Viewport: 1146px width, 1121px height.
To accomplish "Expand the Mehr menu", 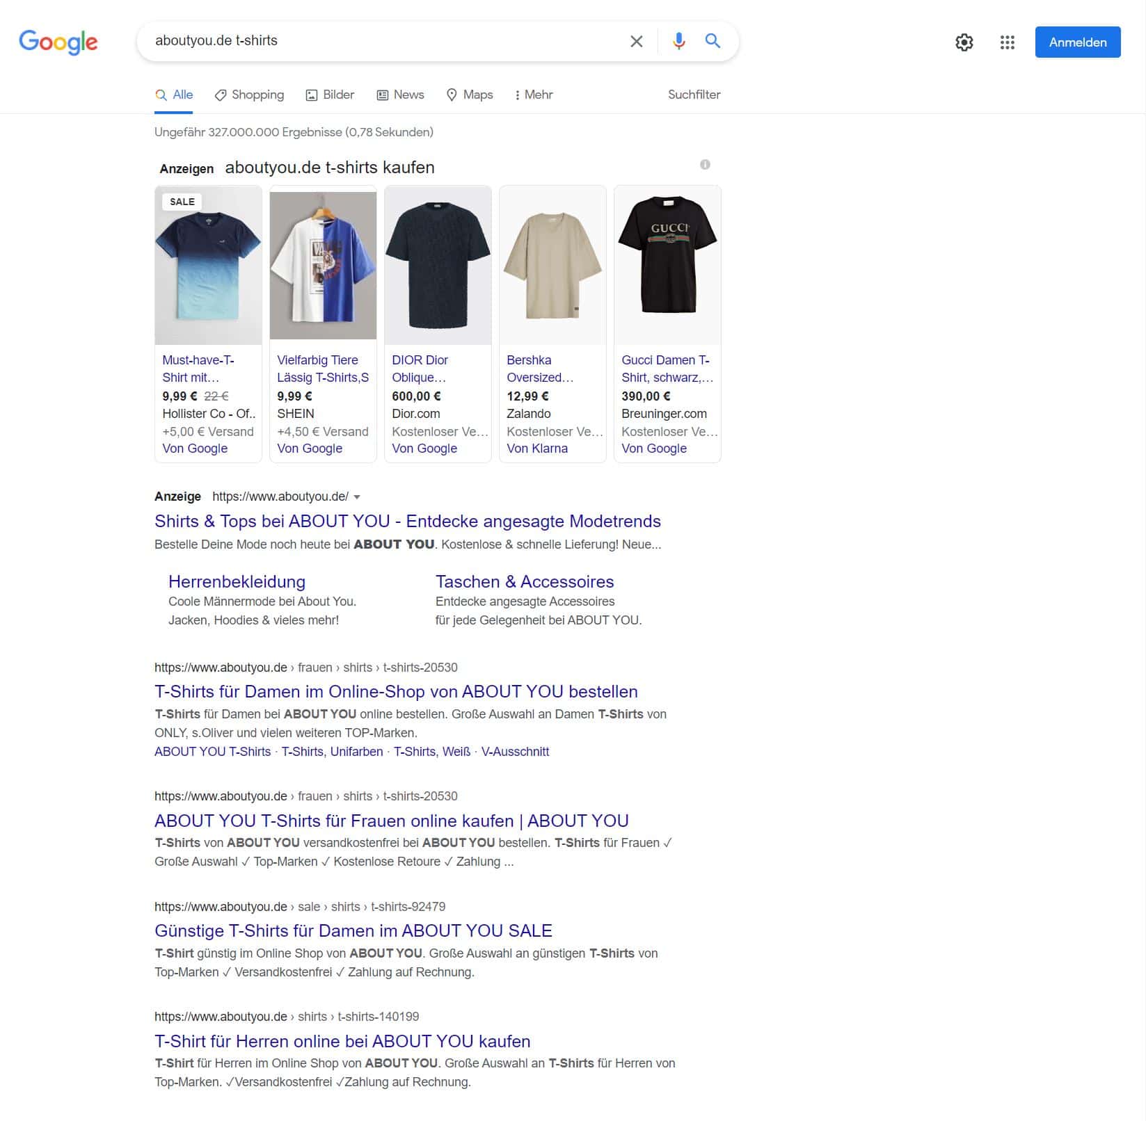I will [x=534, y=95].
